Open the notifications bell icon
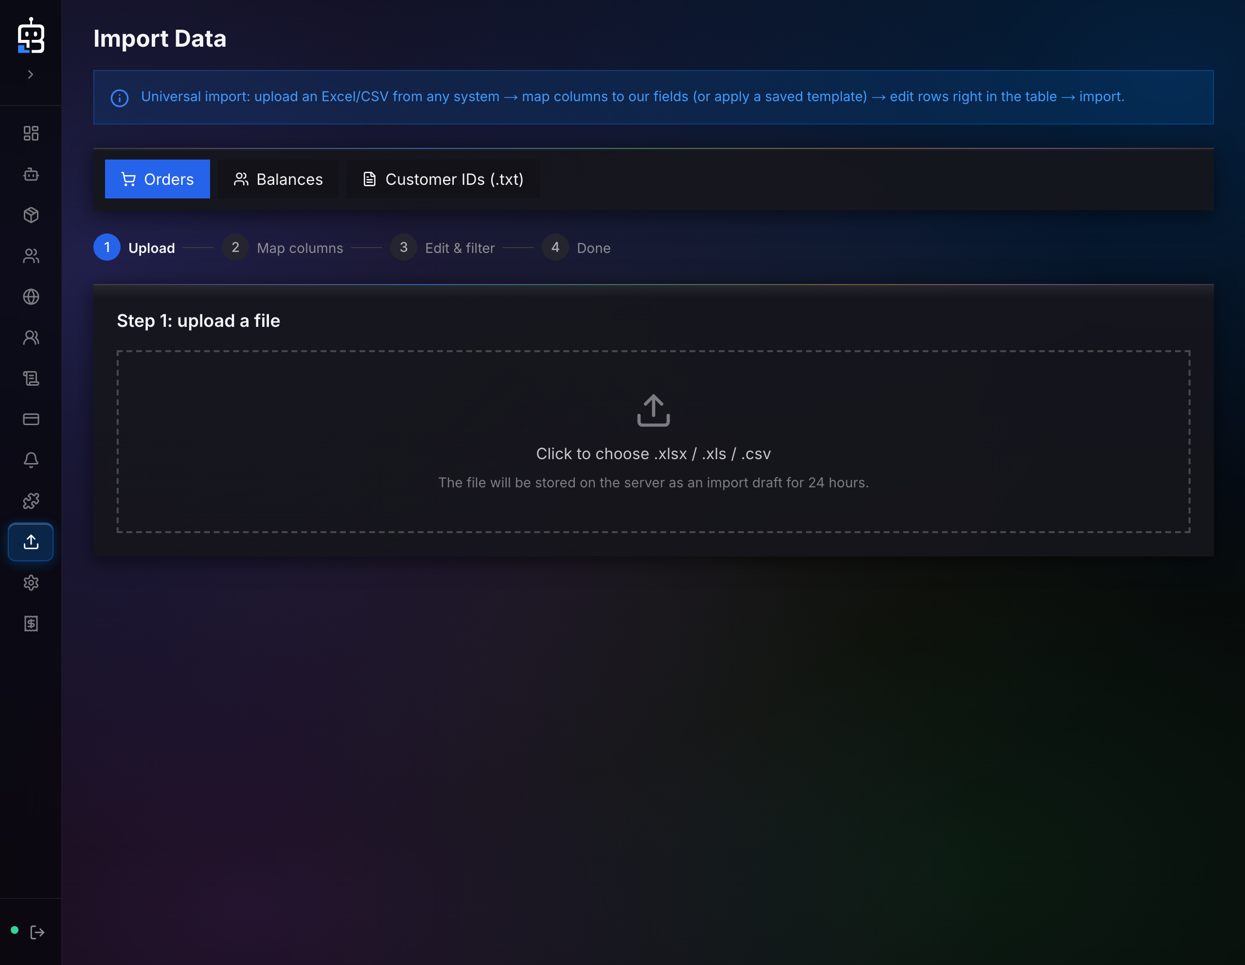 tap(31, 460)
